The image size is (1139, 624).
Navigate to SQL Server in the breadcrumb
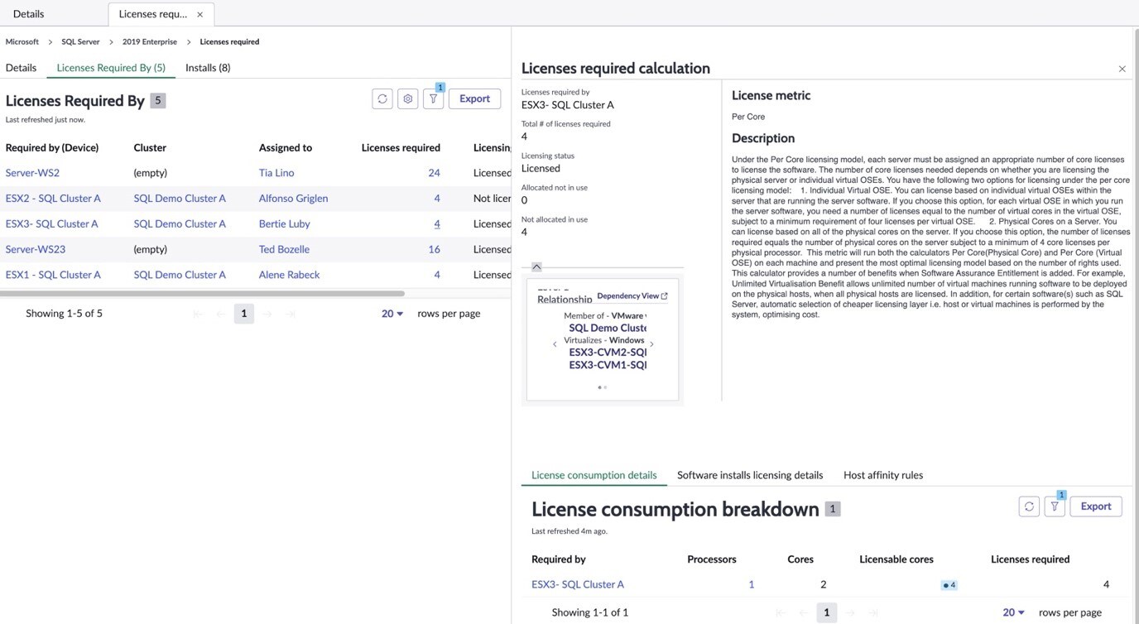(79, 41)
